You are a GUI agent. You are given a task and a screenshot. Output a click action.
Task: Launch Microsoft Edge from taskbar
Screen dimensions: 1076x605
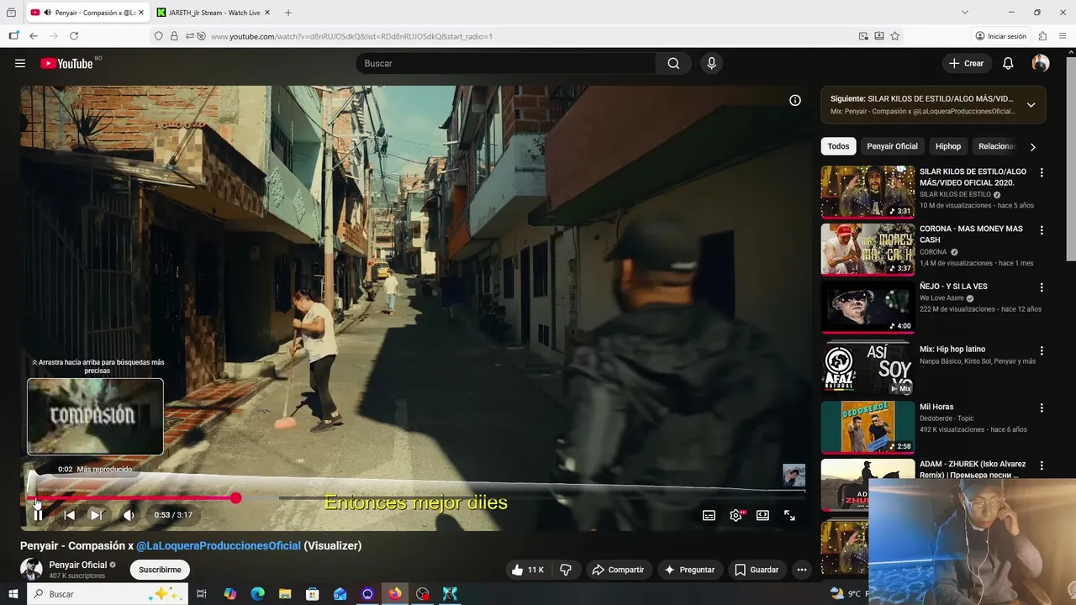coord(257,593)
